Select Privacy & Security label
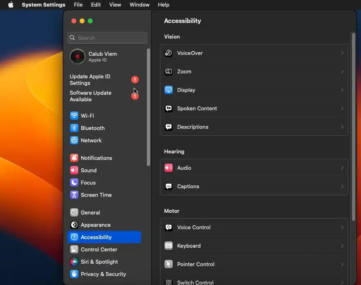 tap(103, 274)
